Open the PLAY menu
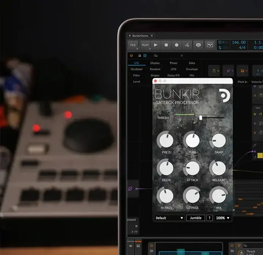 tap(145, 45)
